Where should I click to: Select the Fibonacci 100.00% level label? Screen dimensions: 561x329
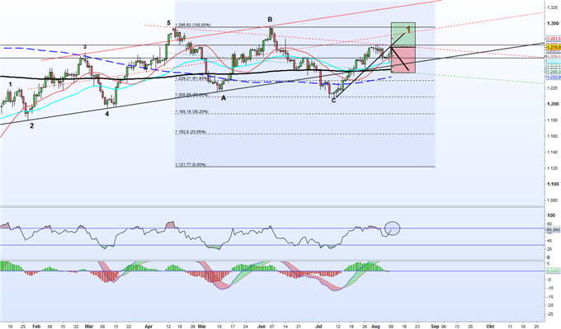[193, 25]
